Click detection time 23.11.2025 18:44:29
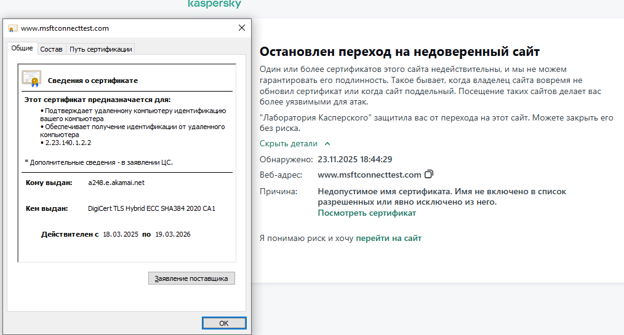The width and height of the screenshot is (624, 335). pos(355,159)
